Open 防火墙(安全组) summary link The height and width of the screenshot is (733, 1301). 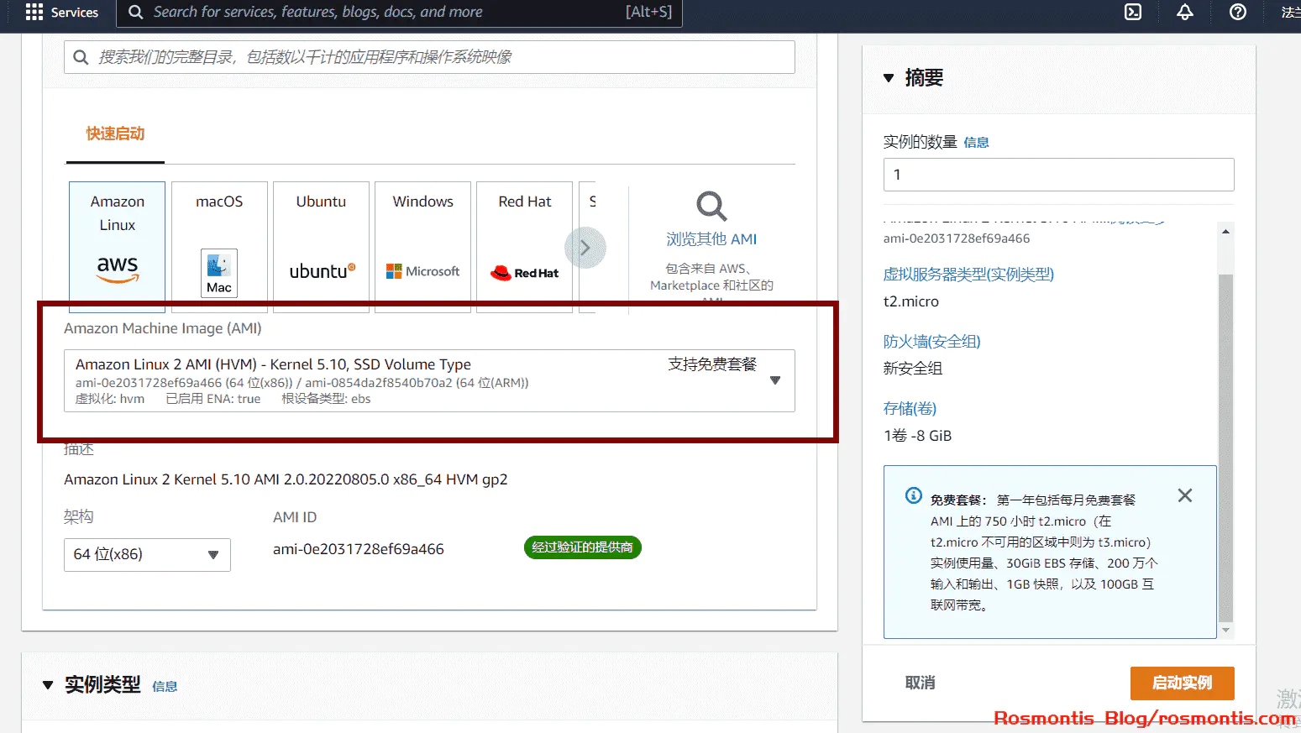[931, 341]
